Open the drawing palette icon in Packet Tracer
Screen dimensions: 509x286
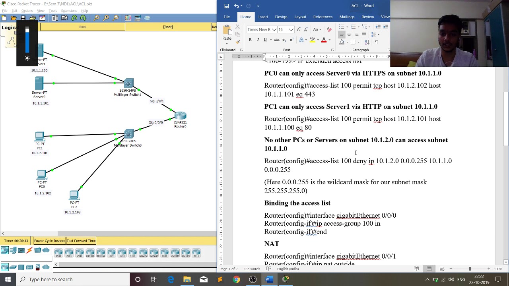pyautogui.click(x=128, y=18)
